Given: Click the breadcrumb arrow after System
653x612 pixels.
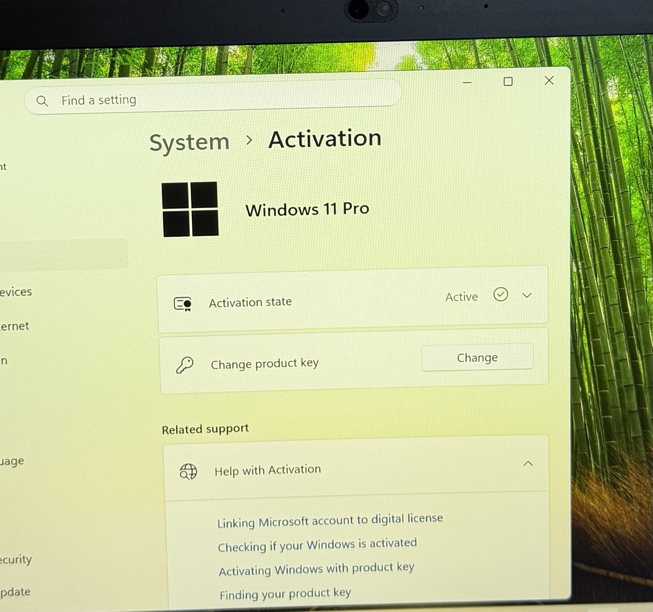Looking at the screenshot, I should pyautogui.click(x=249, y=140).
